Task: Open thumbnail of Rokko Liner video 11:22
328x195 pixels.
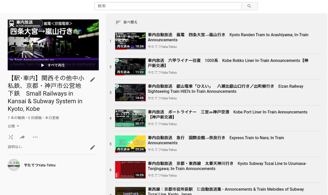Action: pyautogui.click(x=130, y=67)
